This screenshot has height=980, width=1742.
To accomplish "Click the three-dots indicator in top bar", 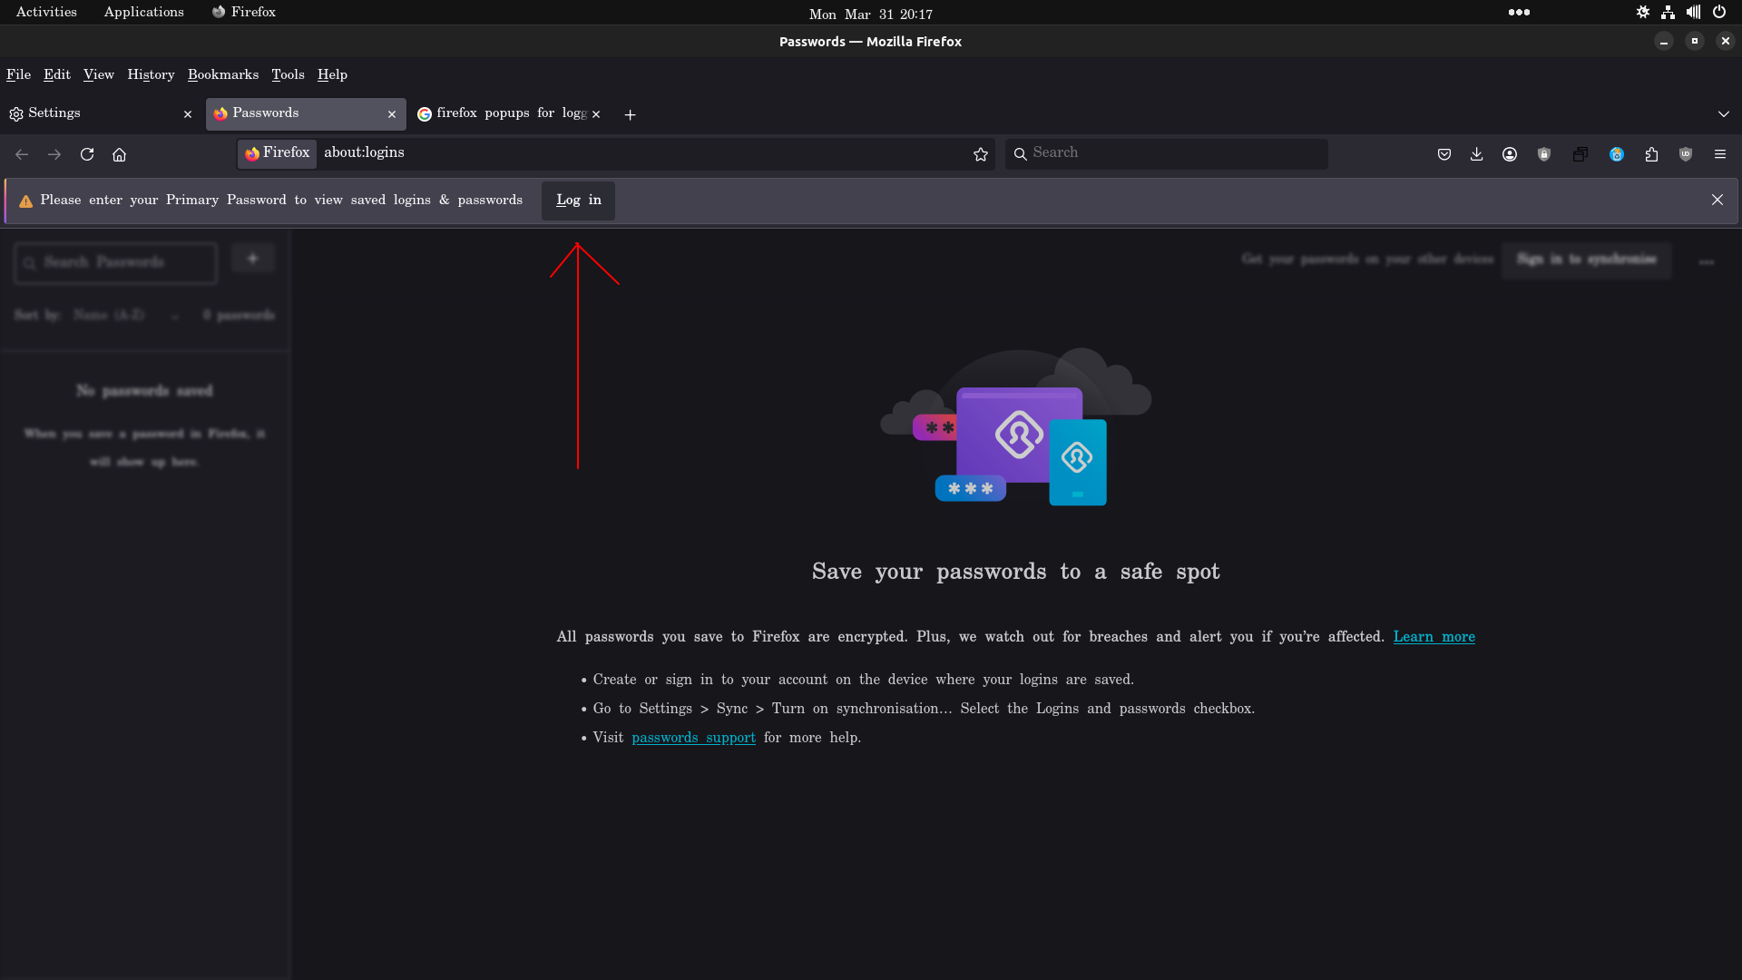I will tap(1519, 12).
